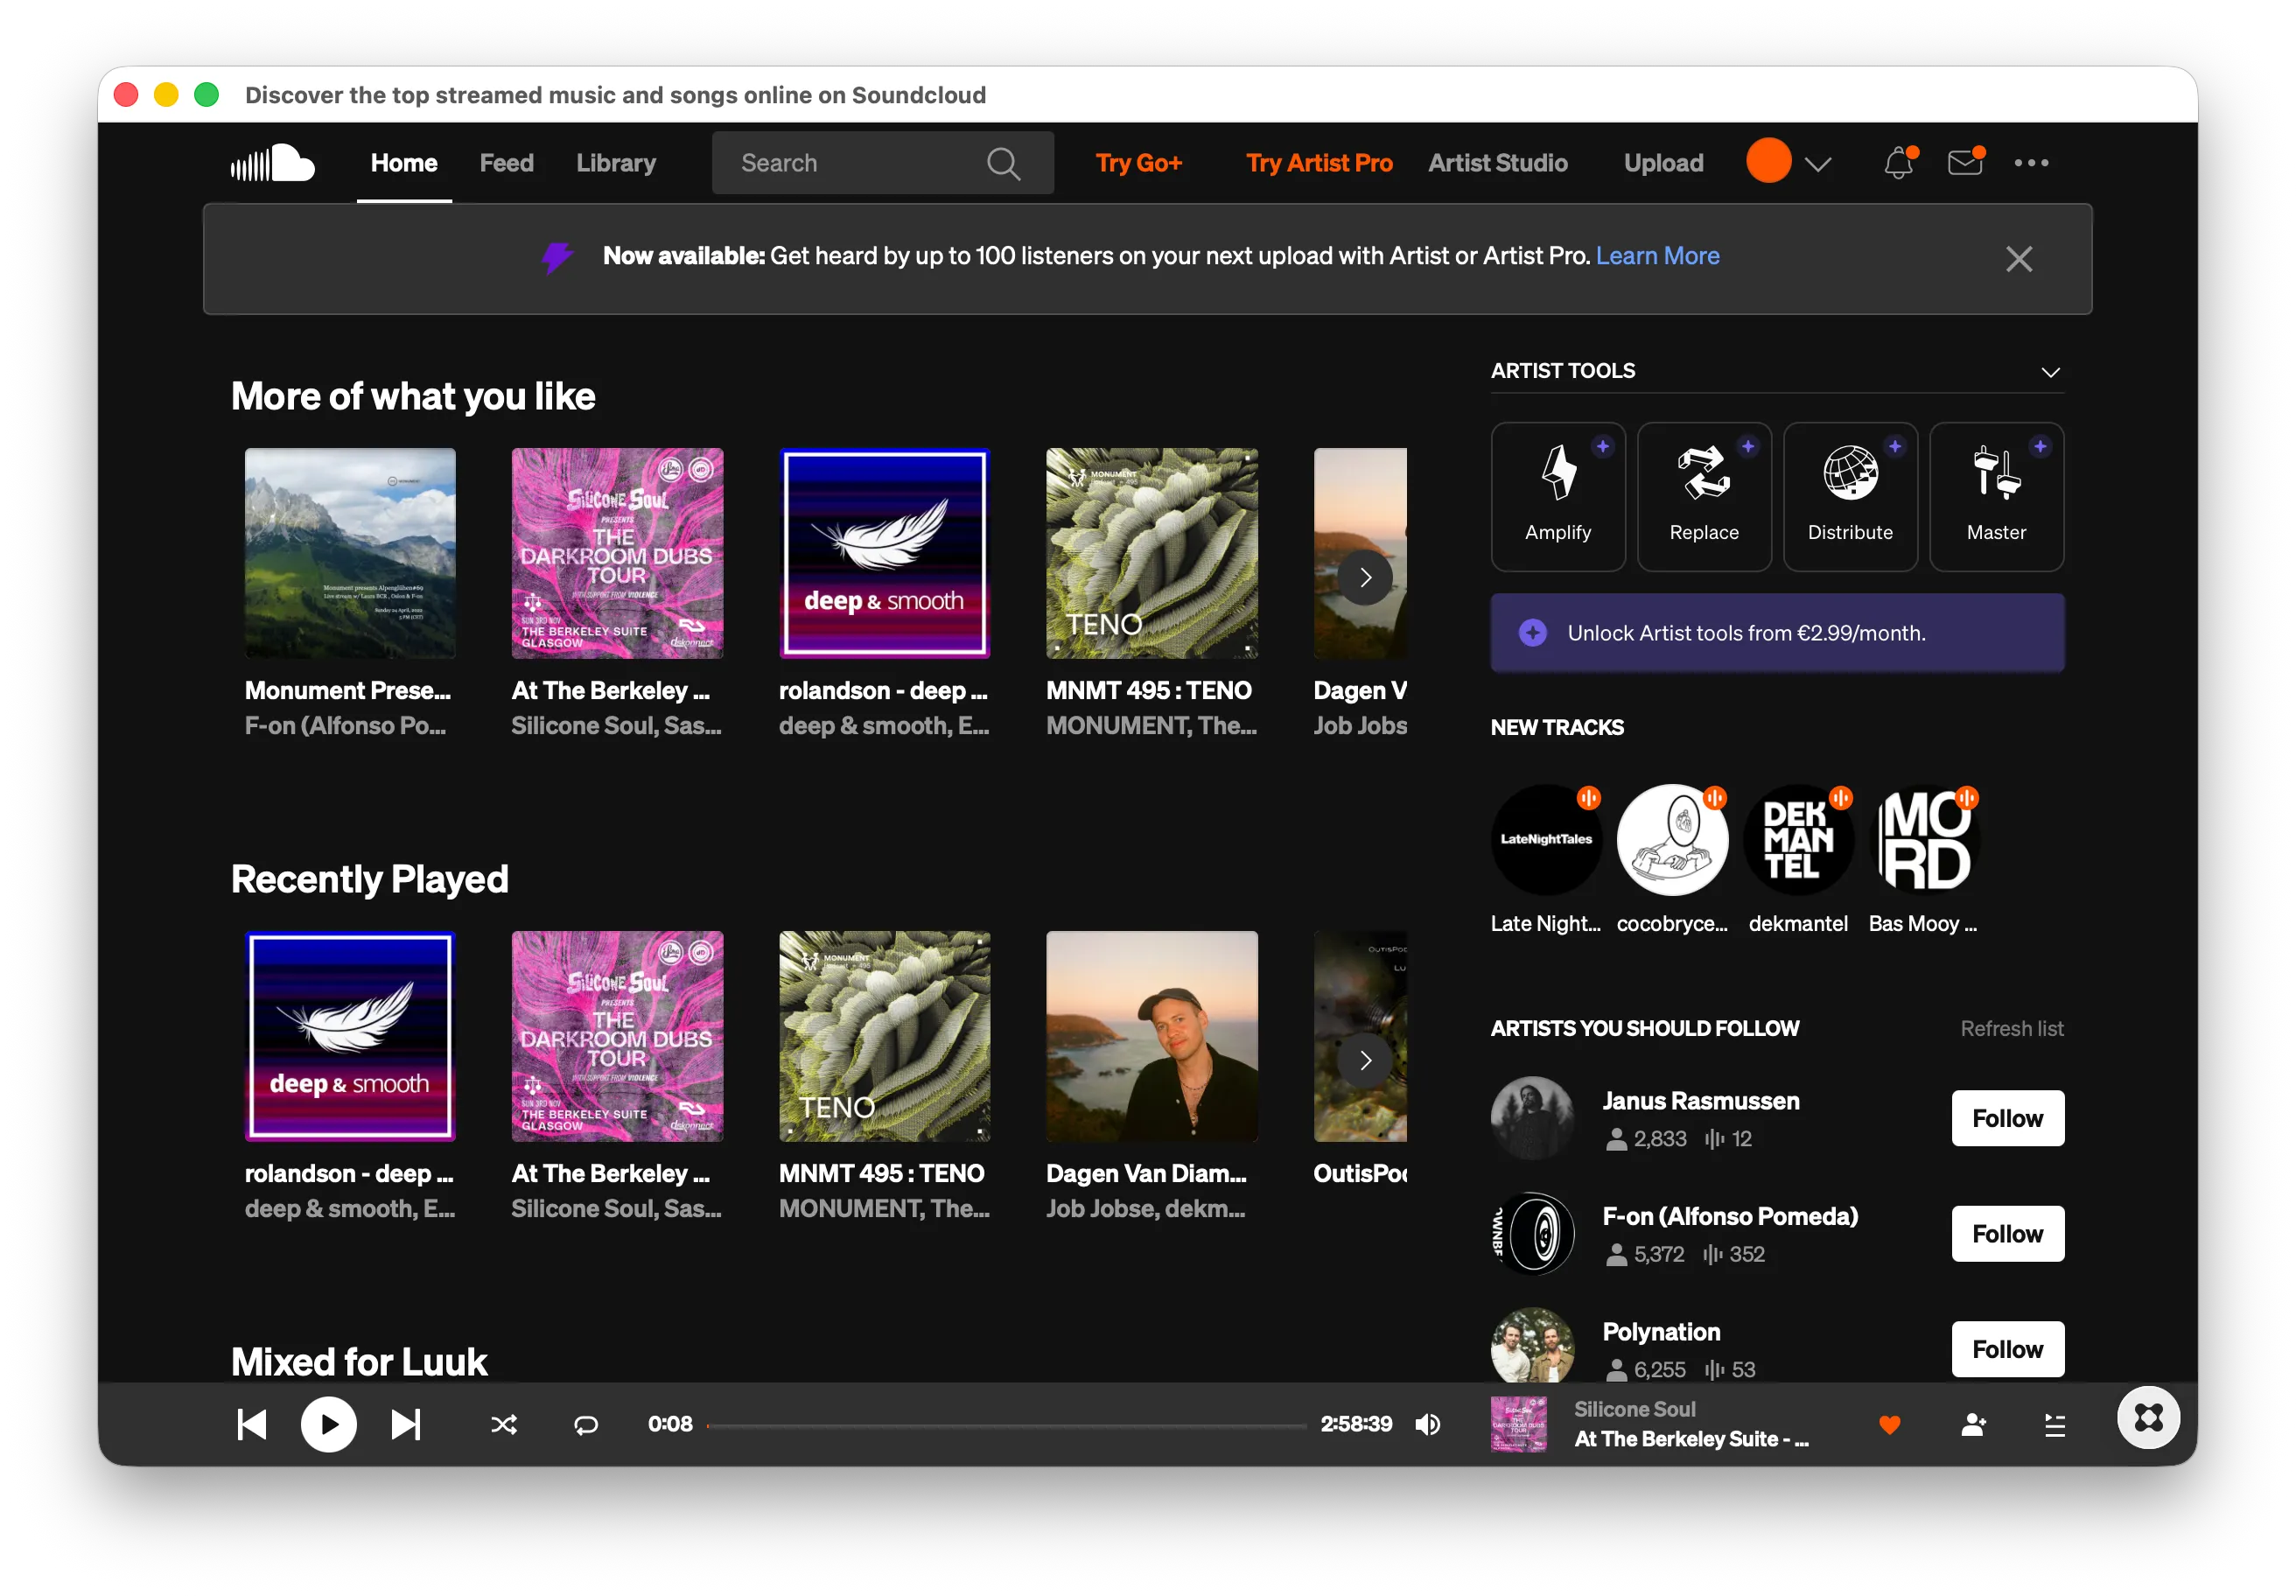Open Artist Studio
The height and width of the screenshot is (1596, 2296).
(1497, 162)
